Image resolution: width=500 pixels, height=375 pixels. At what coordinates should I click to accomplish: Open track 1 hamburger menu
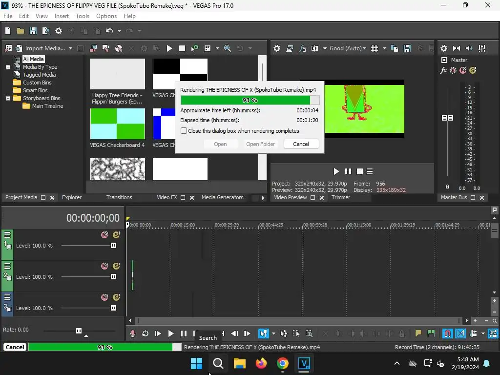click(7, 235)
